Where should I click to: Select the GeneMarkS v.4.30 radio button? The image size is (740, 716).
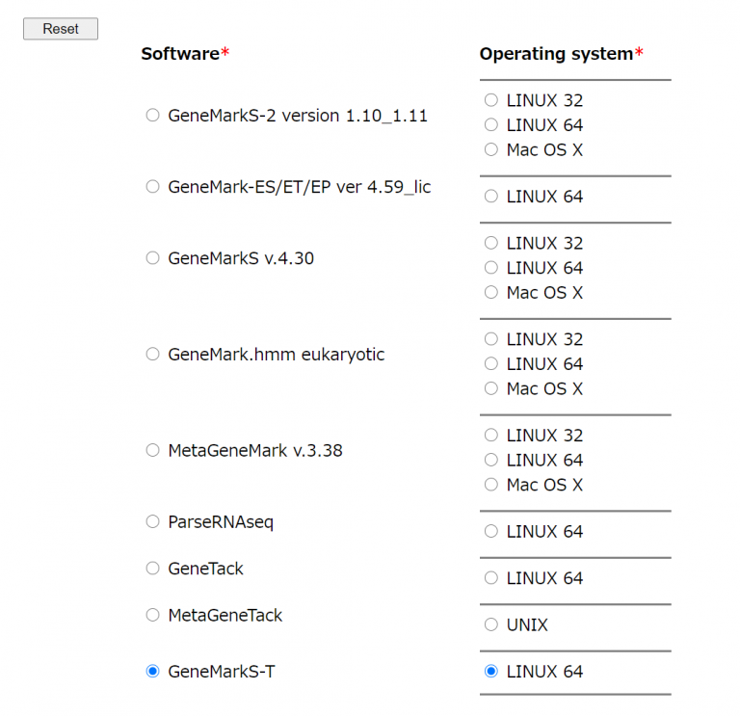[152, 258]
